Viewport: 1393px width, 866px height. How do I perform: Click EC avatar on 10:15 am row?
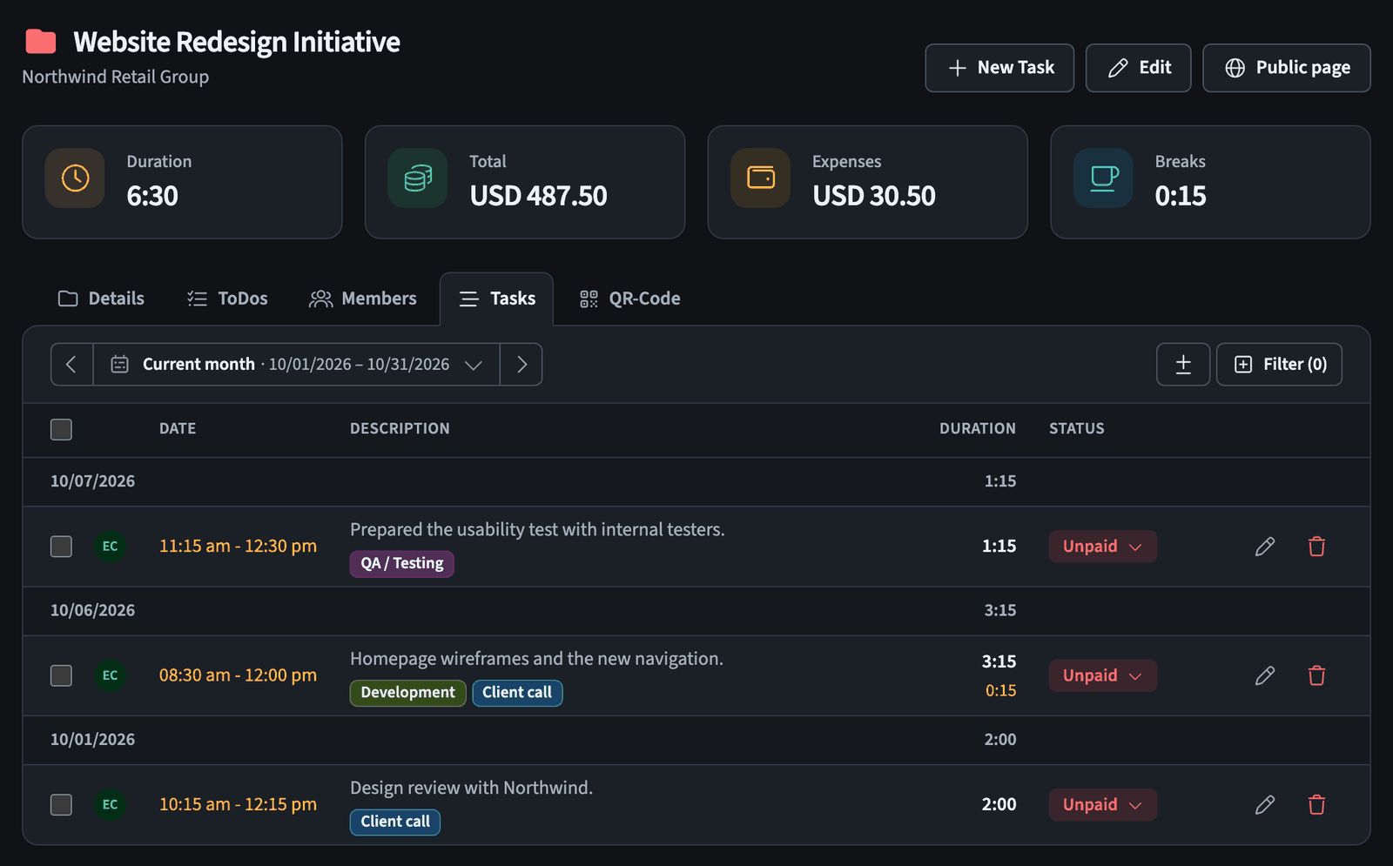click(110, 804)
